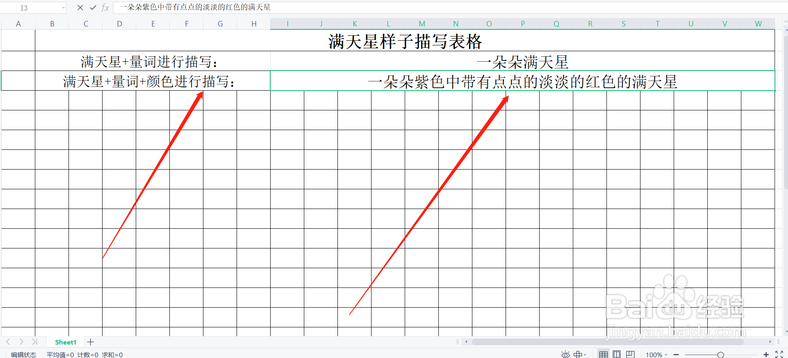Jump to last sheet arrow

[35, 342]
